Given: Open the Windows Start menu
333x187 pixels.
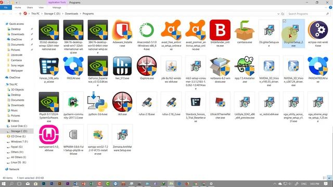Looking at the screenshot, I should (x=4, y=183).
